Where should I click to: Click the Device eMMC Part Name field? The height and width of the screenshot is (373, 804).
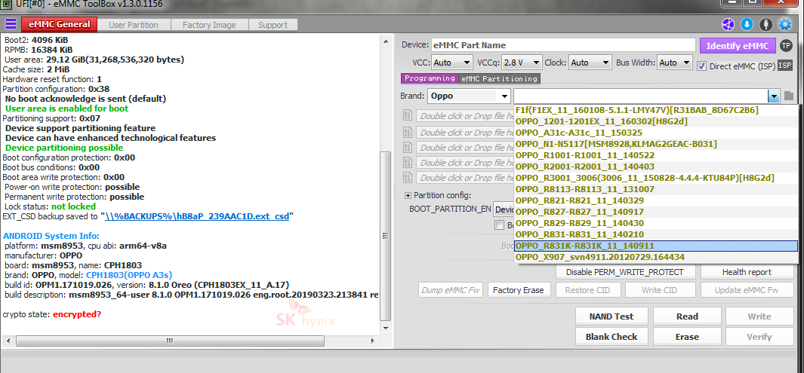pyautogui.click(x=563, y=45)
